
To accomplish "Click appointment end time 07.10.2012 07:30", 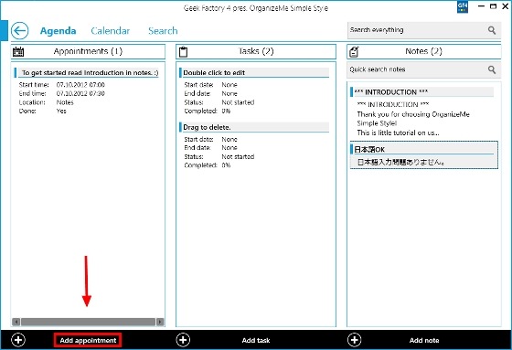I will pos(80,94).
